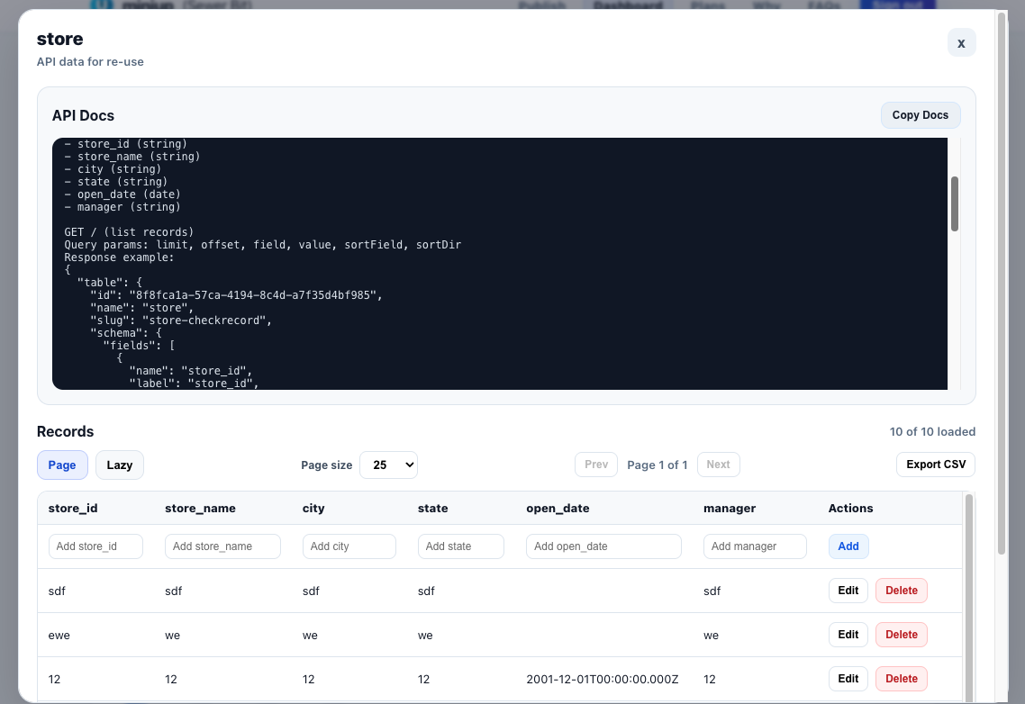The image size is (1025, 704).
Task: Add the new record
Action: (x=848, y=546)
